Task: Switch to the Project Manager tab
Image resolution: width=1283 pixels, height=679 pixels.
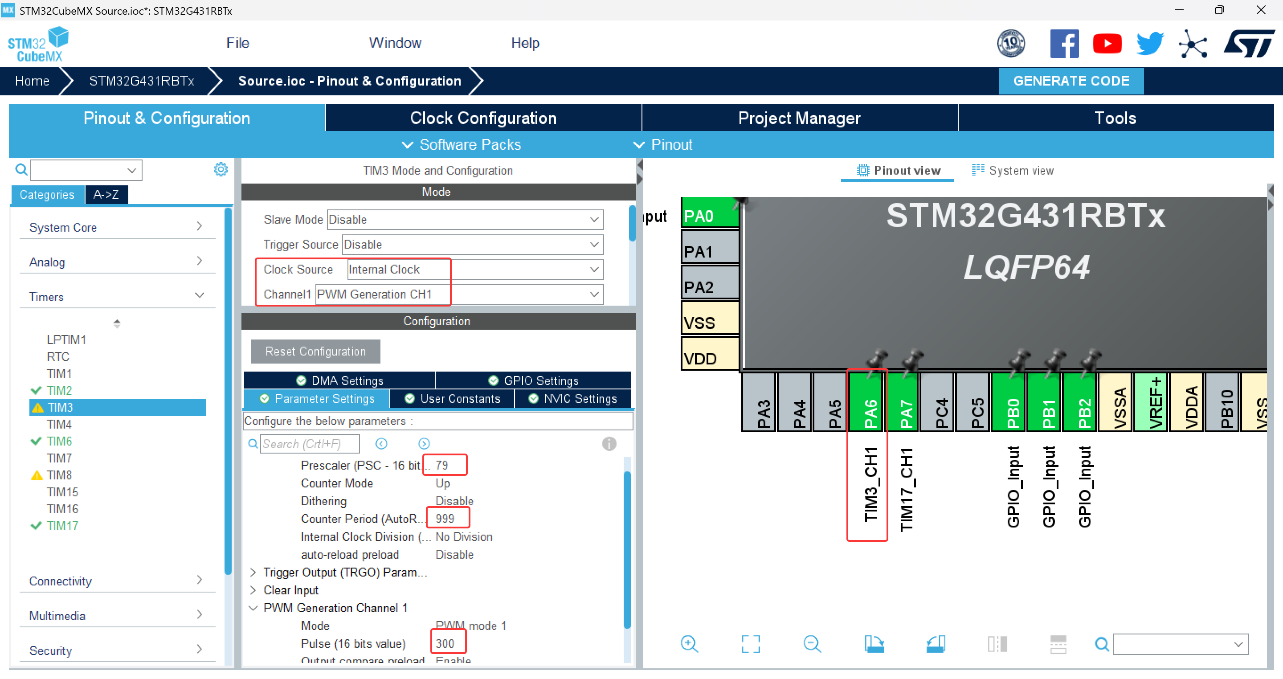Action: [x=799, y=118]
